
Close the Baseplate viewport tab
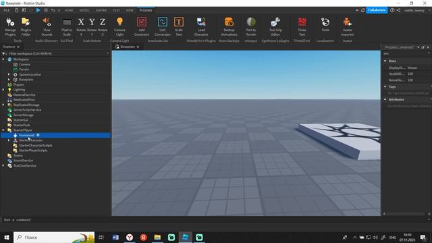pyautogui.click(x=138, y=47)
